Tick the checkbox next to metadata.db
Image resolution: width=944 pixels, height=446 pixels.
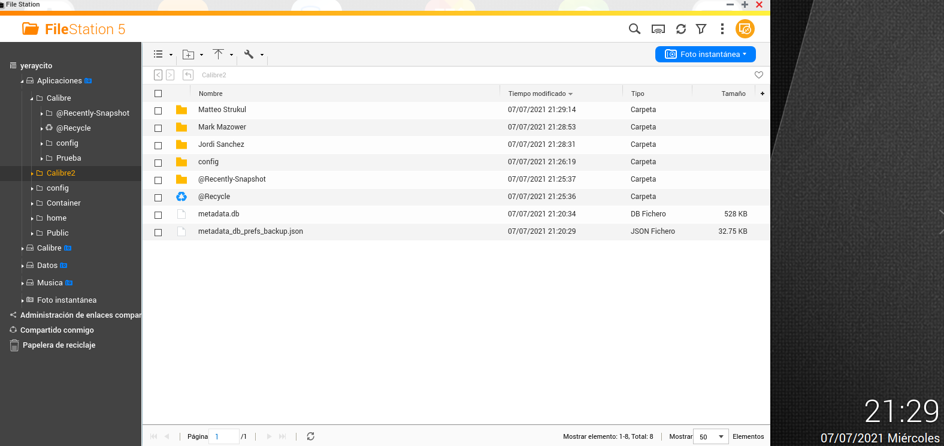(158, 215)
